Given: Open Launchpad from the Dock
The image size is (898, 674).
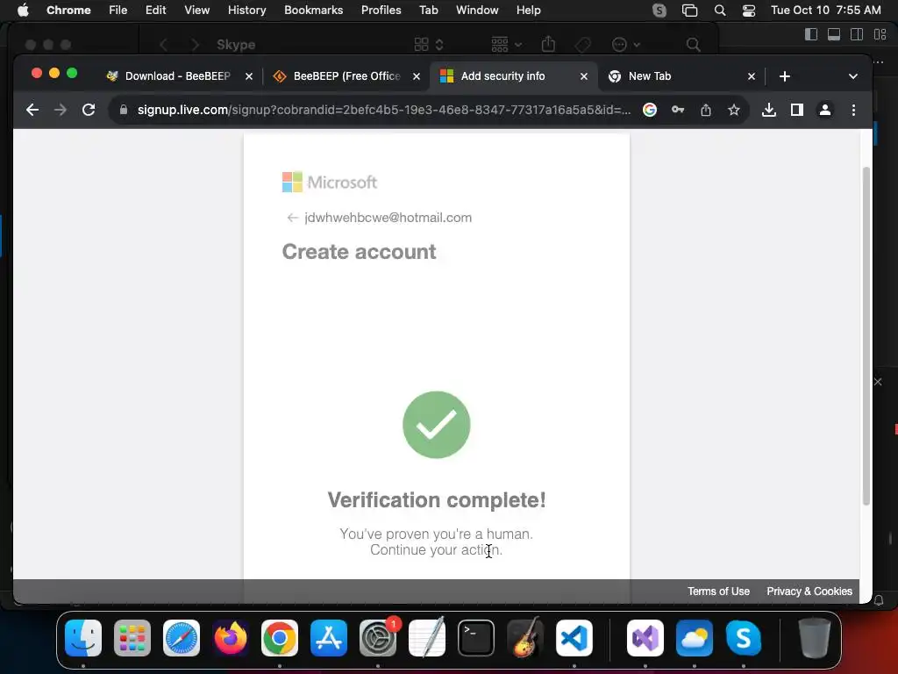Looking at the screenshot, I should (132, 638).
